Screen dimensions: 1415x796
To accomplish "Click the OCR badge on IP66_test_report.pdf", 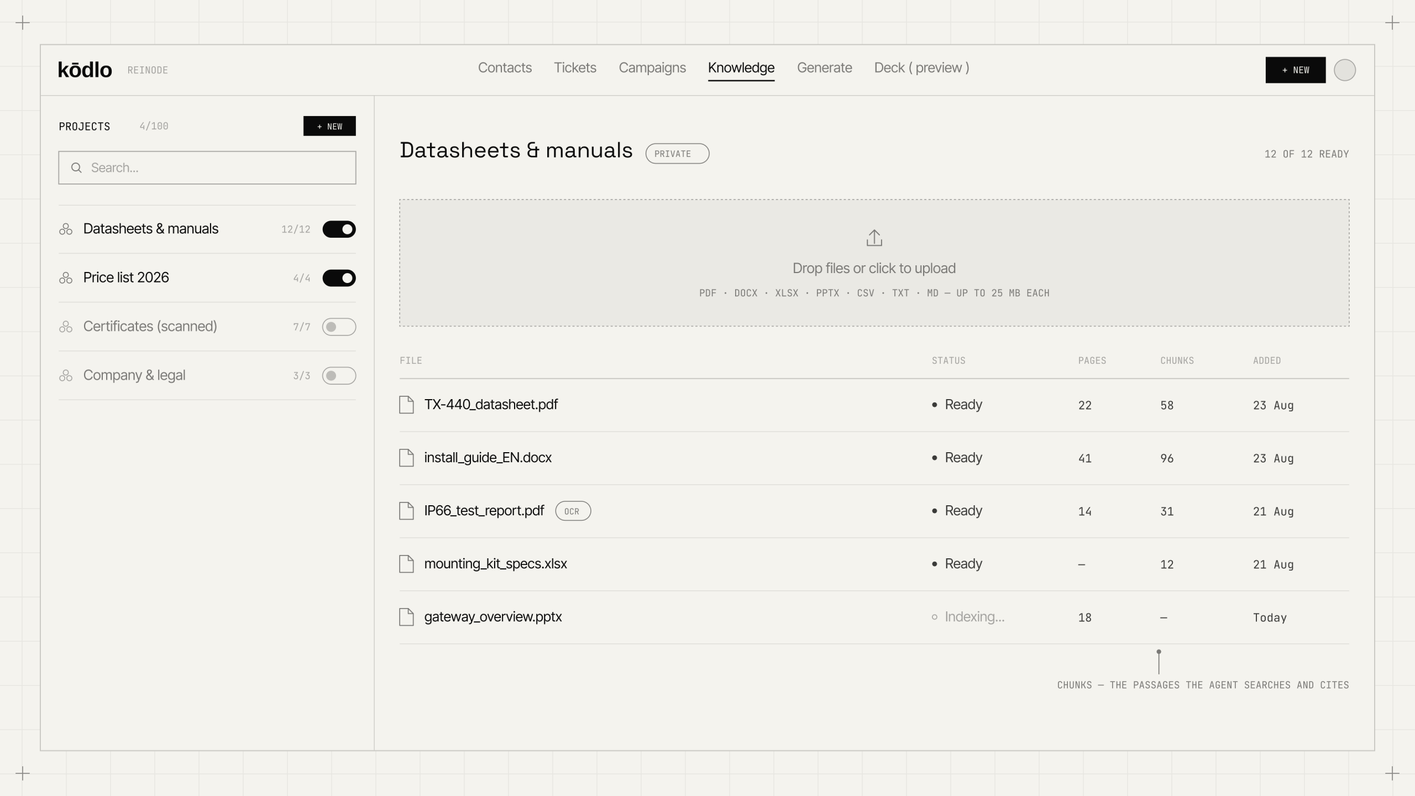I will pyautogui.click(x=573, y=511).
